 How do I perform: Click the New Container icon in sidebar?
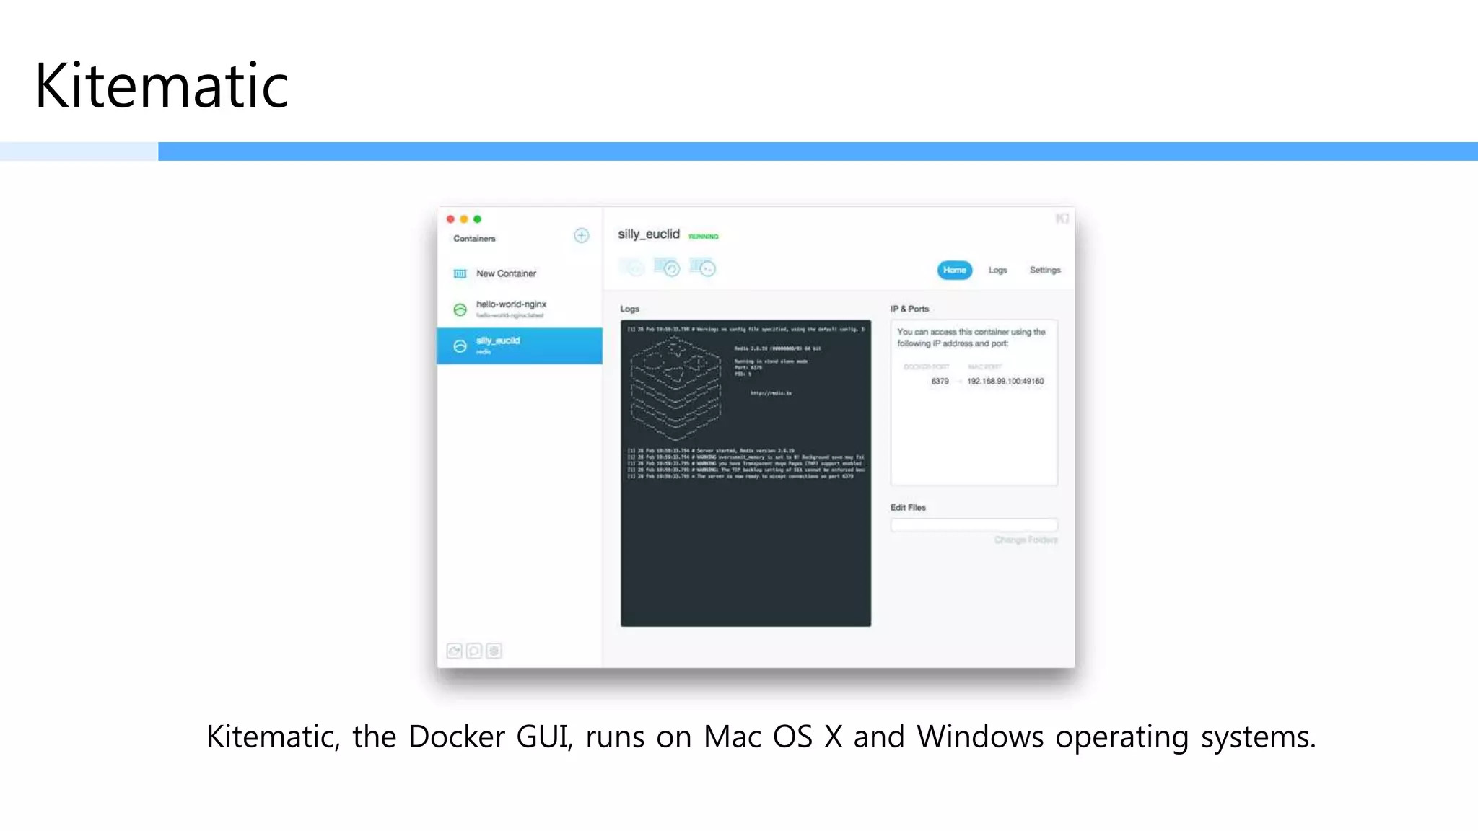click(x=460, y=273)
